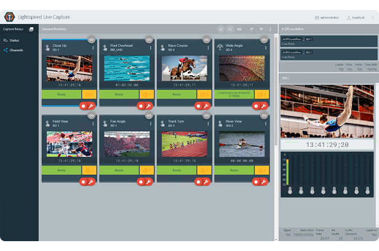Open the three-dot menu on Track Turn card
Image resolution: width=379 pixels, height=251 pixels.
(208, 123)
